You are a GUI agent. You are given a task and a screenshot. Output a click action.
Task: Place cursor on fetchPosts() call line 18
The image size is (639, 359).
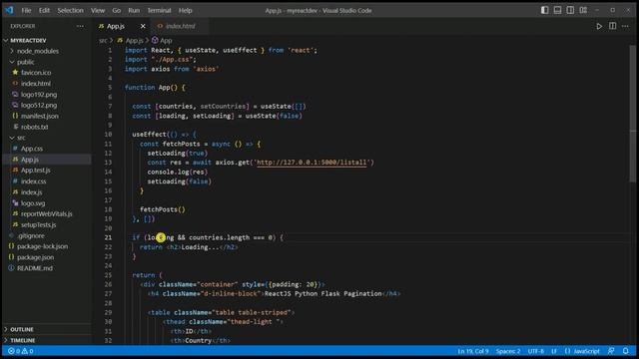tap(162, 209)
